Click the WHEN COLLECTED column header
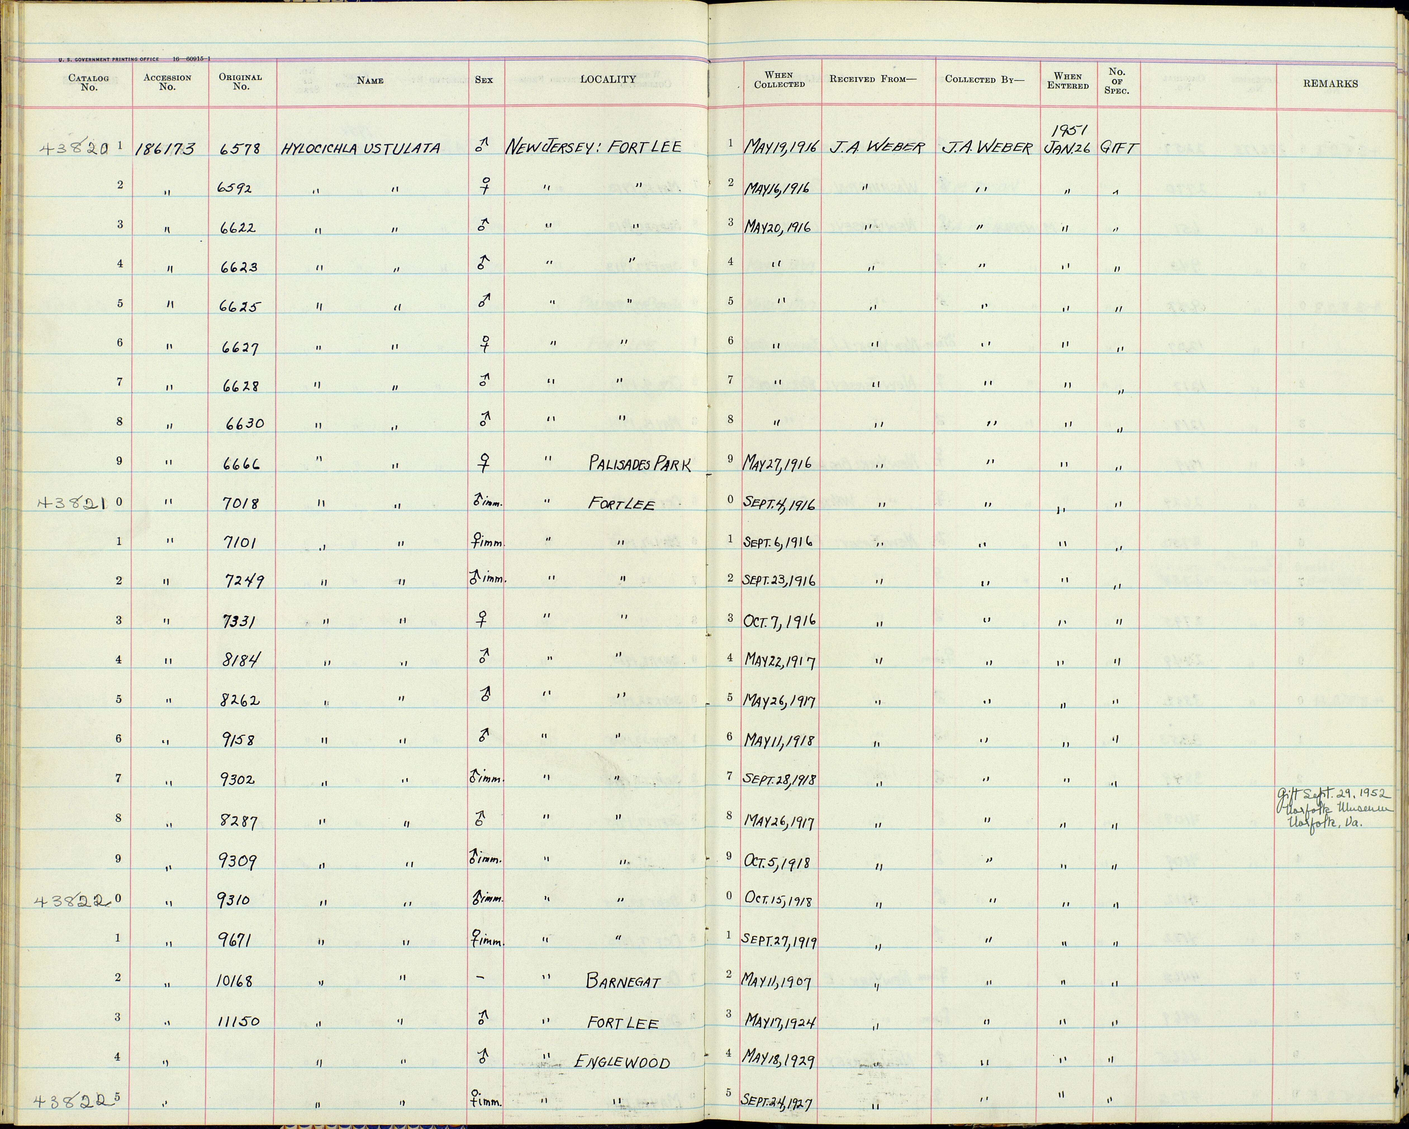Image resolution: width=1409 pixels, height=1129 pixels. coord(779,80)
